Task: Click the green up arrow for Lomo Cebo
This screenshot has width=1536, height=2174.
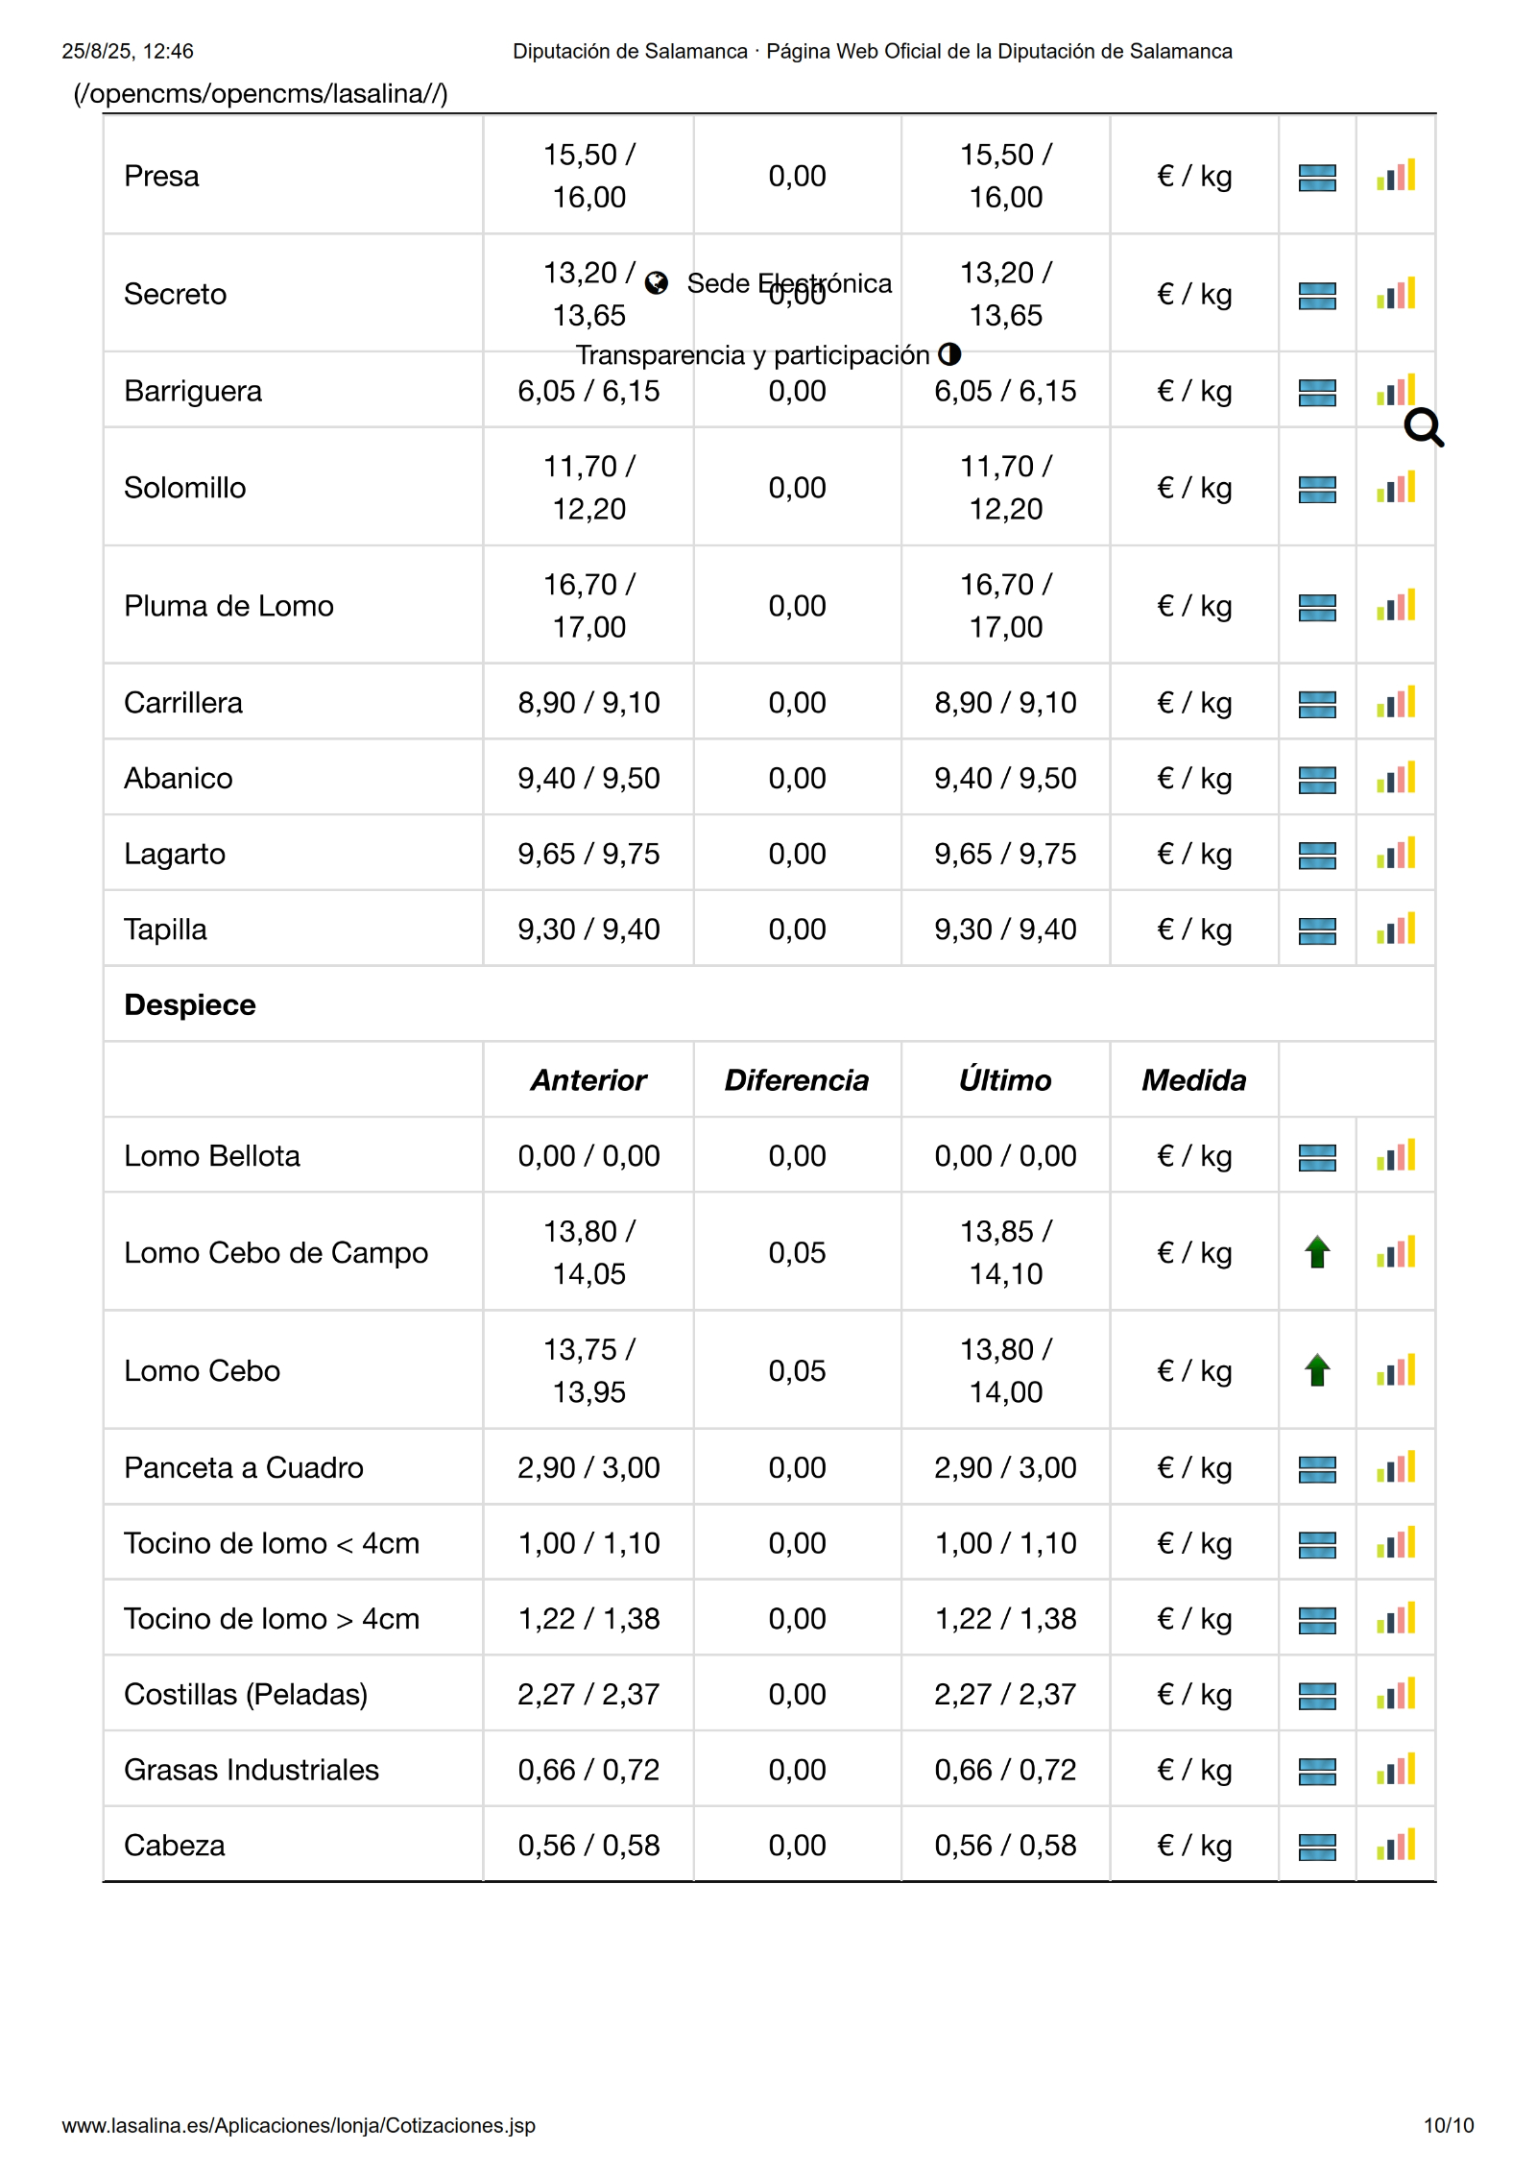Action: point(1317,1370)
